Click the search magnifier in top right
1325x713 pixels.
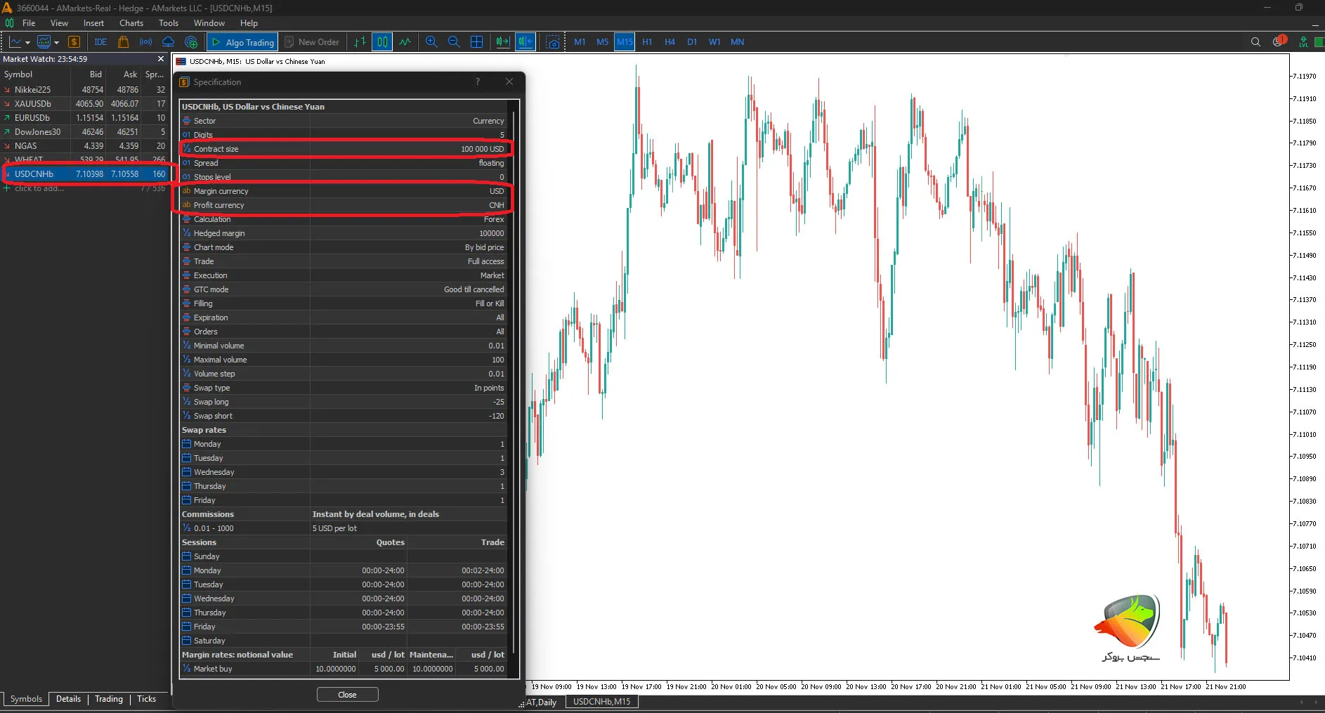[x=1255, y=42]
